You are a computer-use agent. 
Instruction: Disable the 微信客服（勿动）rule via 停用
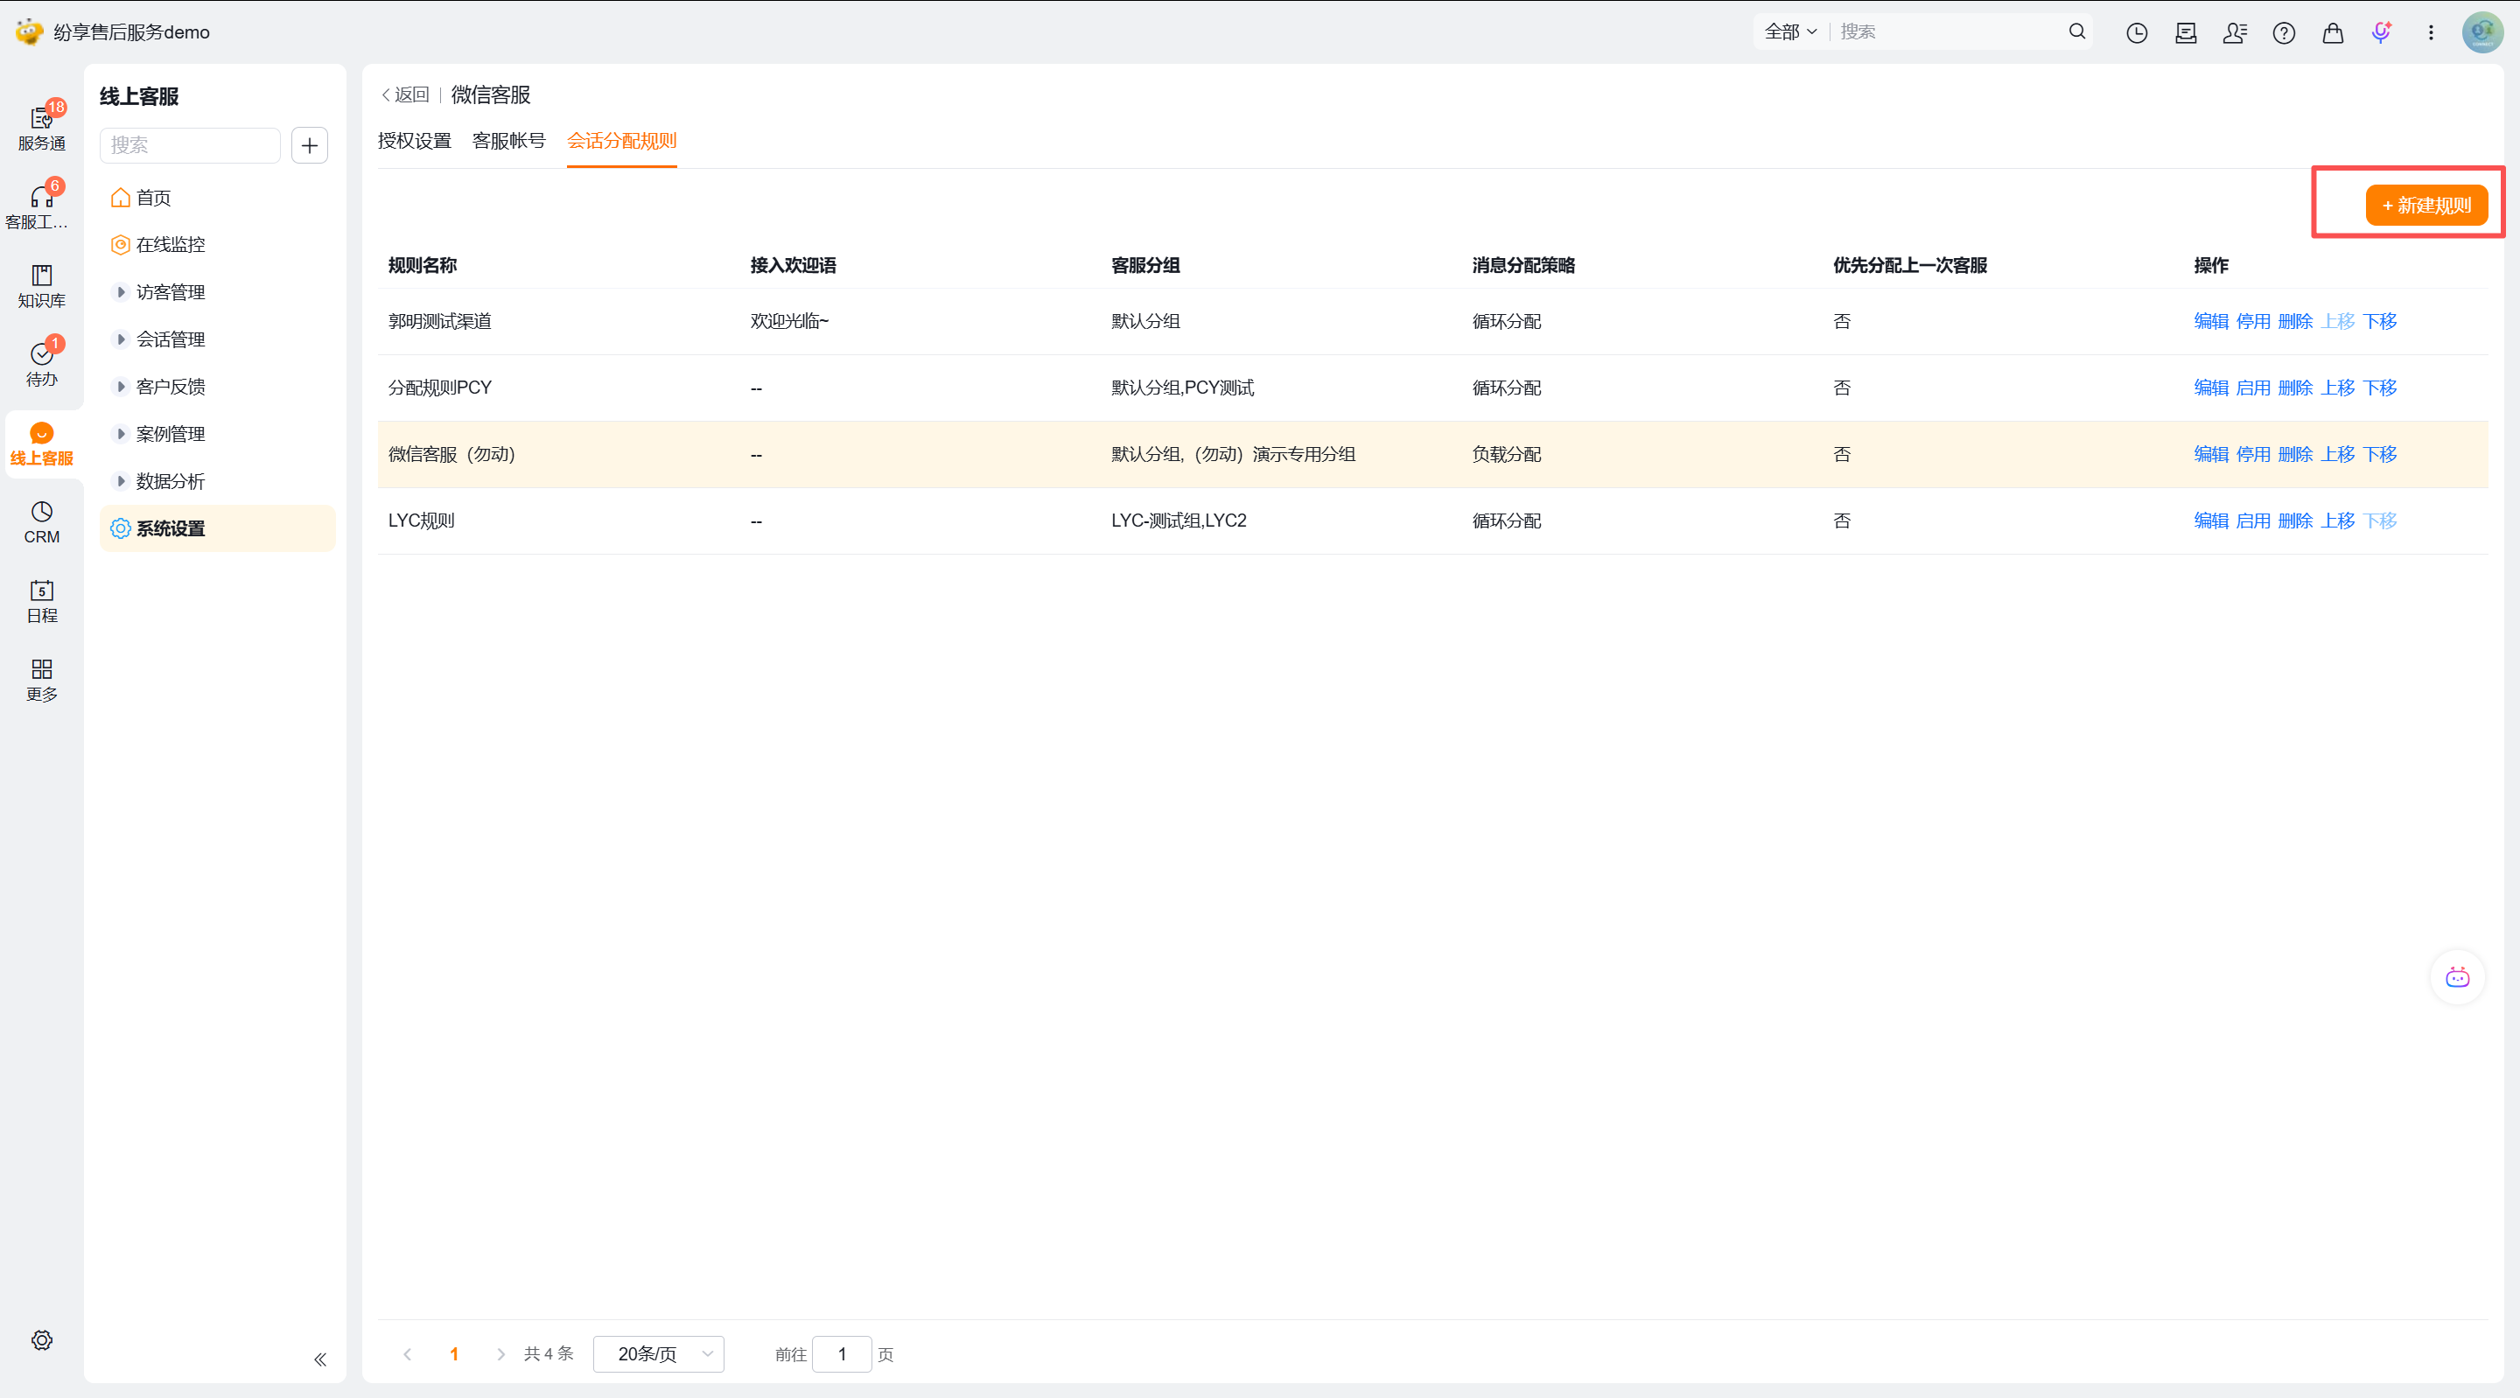[2252, 454]
